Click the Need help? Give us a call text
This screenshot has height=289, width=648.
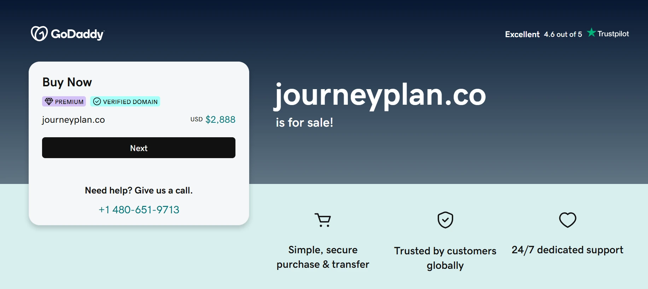[139, 190]
